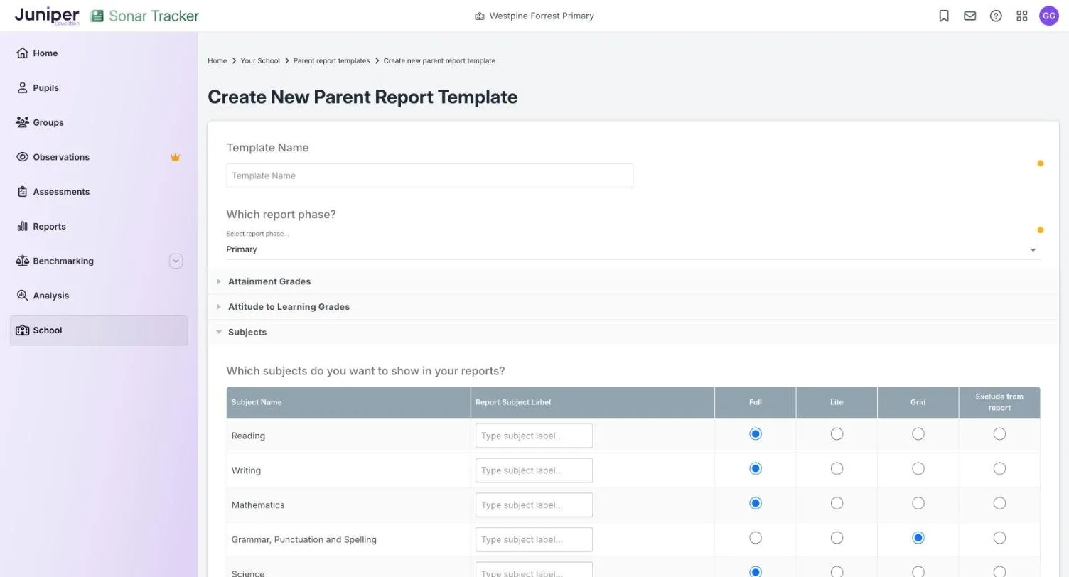Follow the Home breadcrumb link
This screenshot has width=1069, height=577.
217,61
